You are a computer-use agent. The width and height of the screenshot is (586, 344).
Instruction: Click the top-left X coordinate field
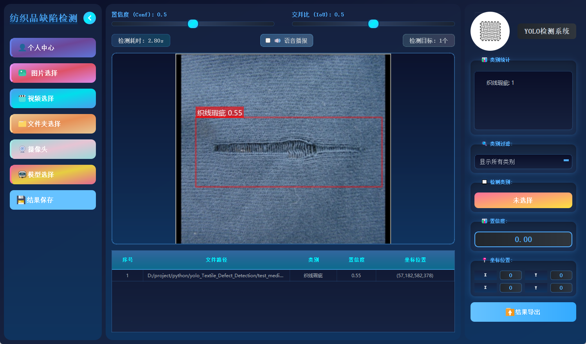click(x=511, y=275)
